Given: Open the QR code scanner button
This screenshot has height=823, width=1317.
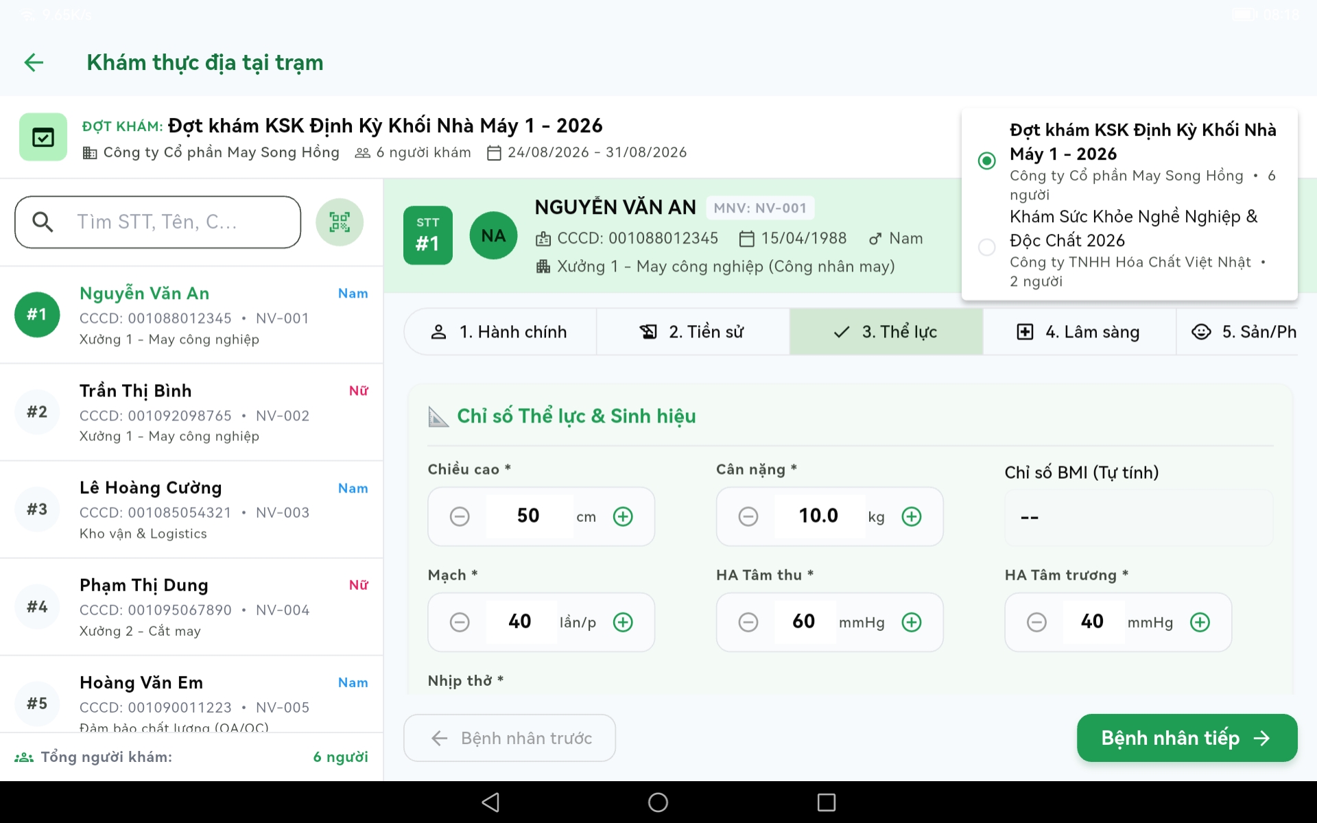Looking at the screenshot, I should coord(340,222).
